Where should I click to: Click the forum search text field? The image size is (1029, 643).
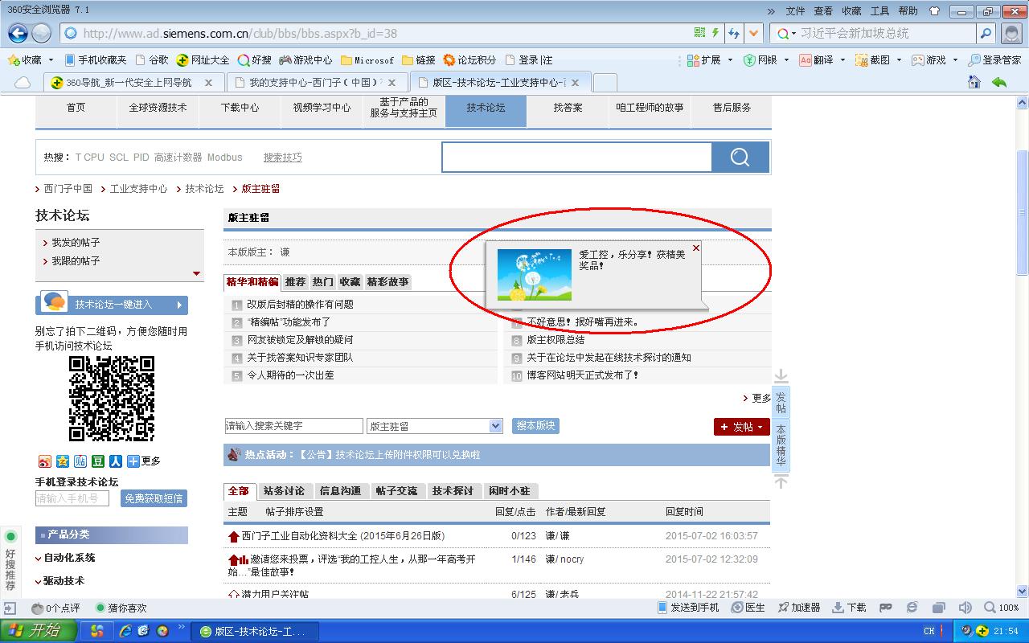point(577,158)
